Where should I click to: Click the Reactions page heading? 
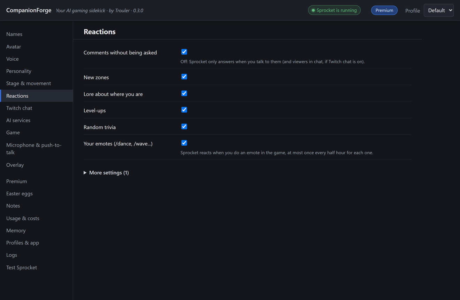(x=100, y=32)
